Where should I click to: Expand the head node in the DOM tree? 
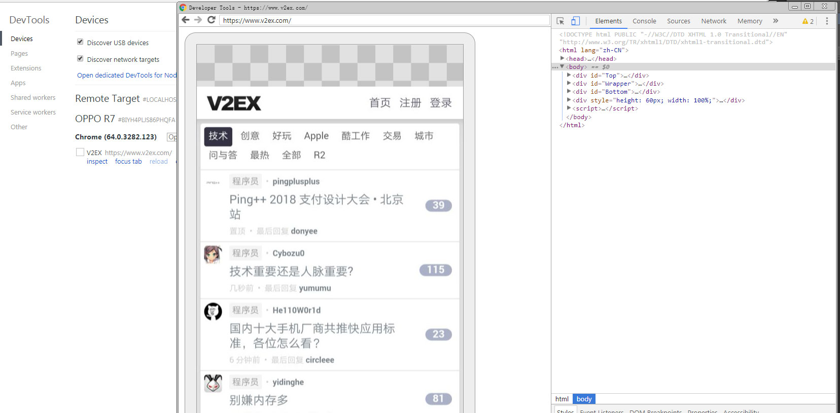point(562,58)
